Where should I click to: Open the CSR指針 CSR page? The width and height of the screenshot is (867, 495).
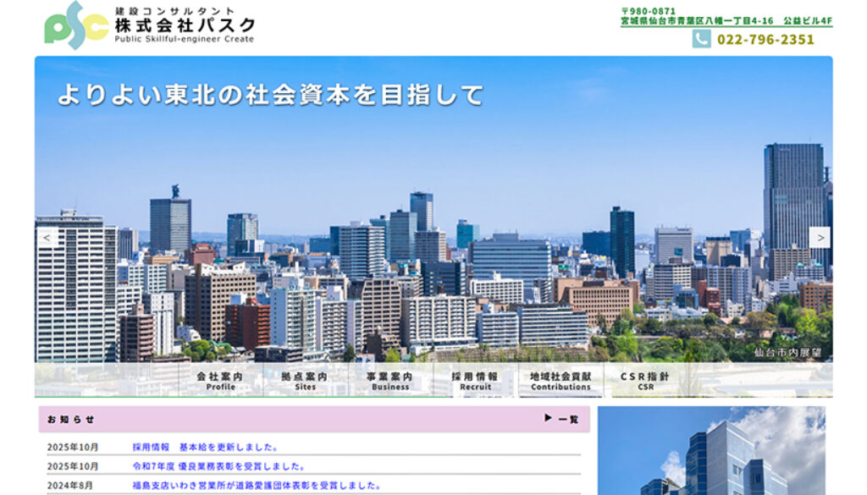click(x=644, y=381)
